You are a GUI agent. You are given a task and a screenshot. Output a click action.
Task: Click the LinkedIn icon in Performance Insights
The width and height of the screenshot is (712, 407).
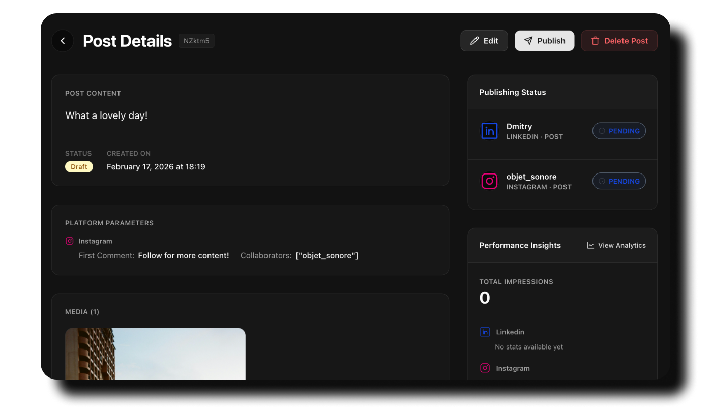tap(485, 332)
